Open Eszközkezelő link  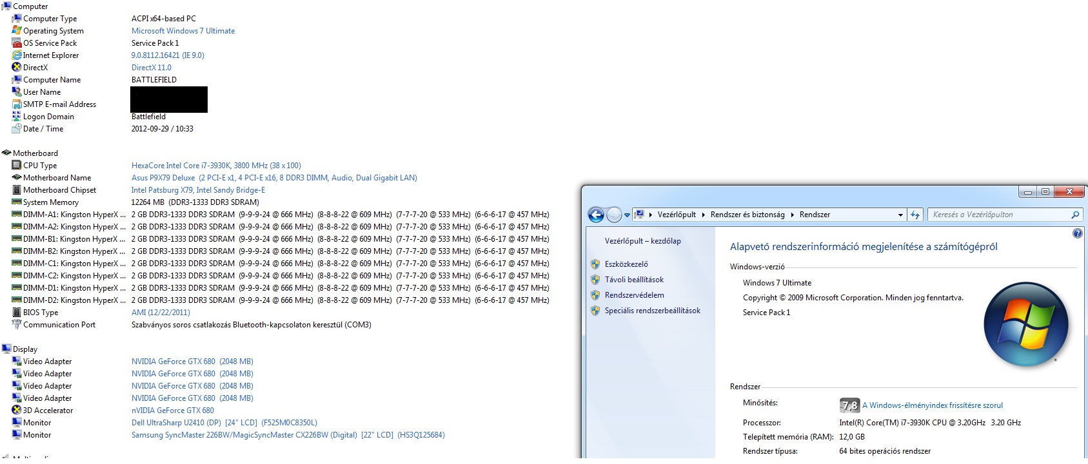(626, 264)
